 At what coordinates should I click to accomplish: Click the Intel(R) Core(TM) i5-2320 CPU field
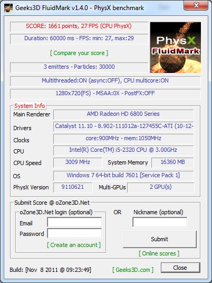point(123,150)
